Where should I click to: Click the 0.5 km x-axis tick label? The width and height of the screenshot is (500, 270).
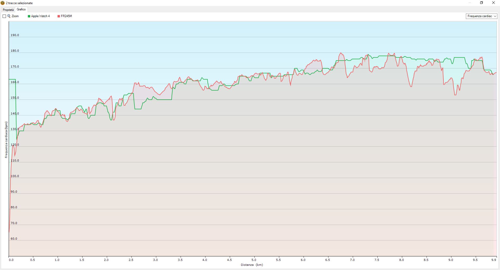[33, 260]
